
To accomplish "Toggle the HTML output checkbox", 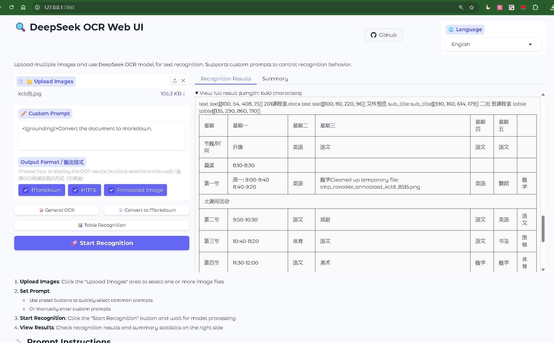I will 75,190.
